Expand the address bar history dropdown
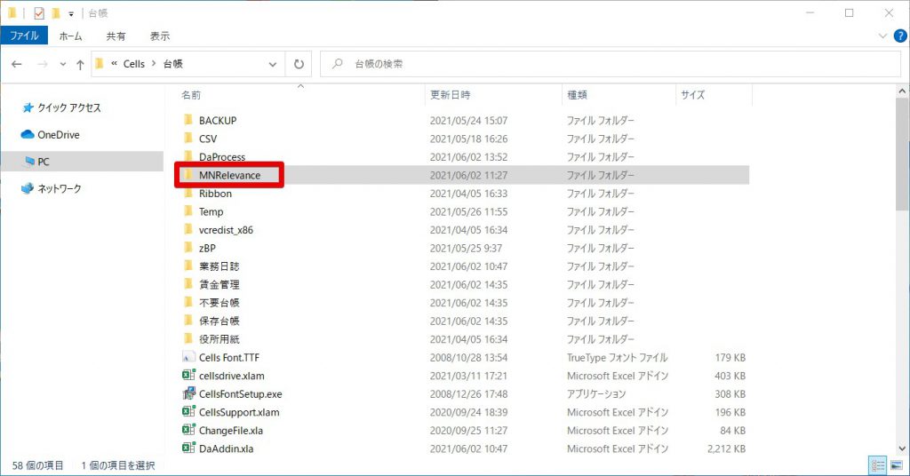Viewport: 910px width, 476px height. point(272,64)
